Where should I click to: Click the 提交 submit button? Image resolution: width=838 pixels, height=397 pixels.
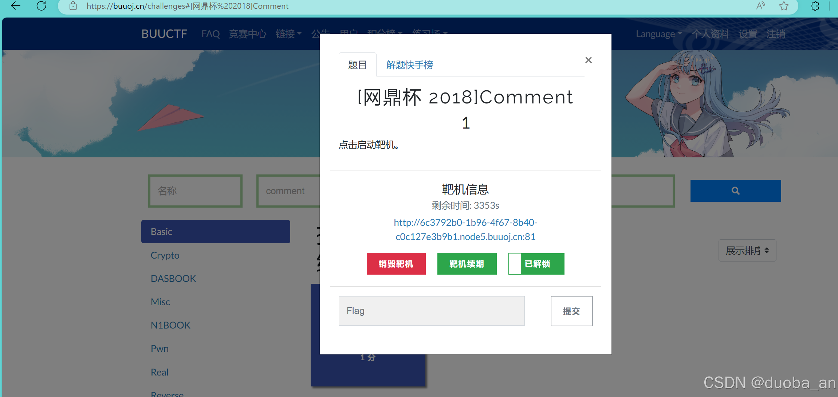pyautogui.click(x=571, y=311)
